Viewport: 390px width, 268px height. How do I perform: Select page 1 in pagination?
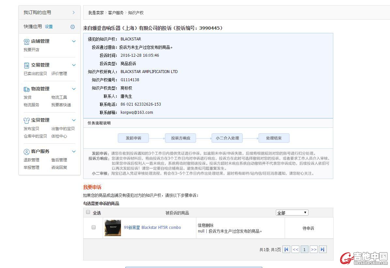305,249
